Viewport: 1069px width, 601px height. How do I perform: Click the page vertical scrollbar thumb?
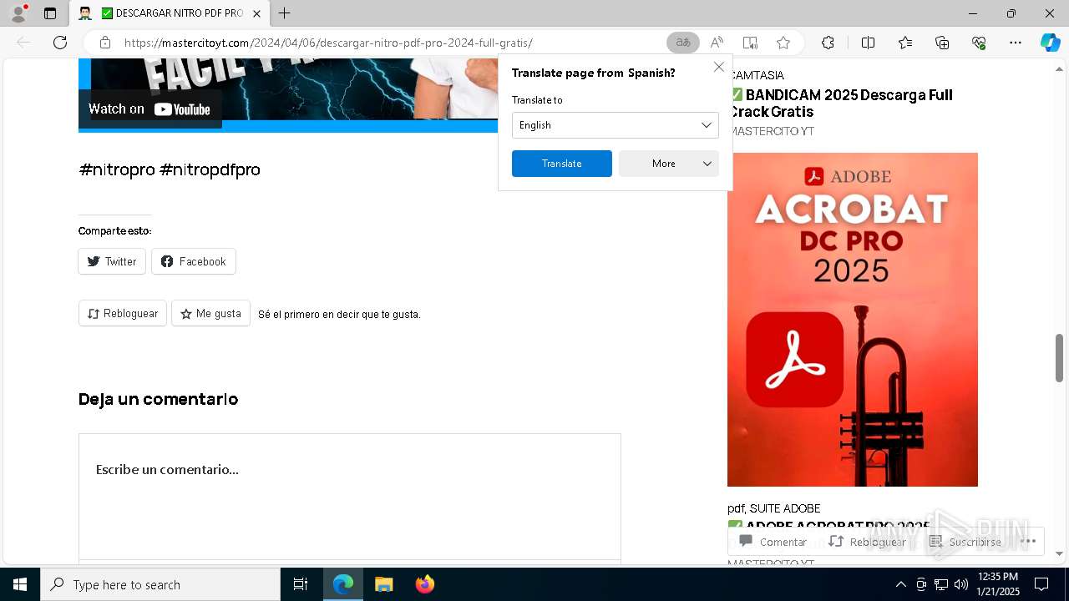tap(1060, 358)
